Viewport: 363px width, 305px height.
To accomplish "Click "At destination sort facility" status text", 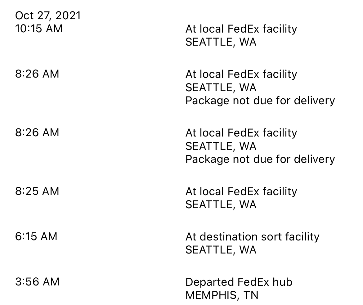I will pyautogui.click(x=252, y=237).
